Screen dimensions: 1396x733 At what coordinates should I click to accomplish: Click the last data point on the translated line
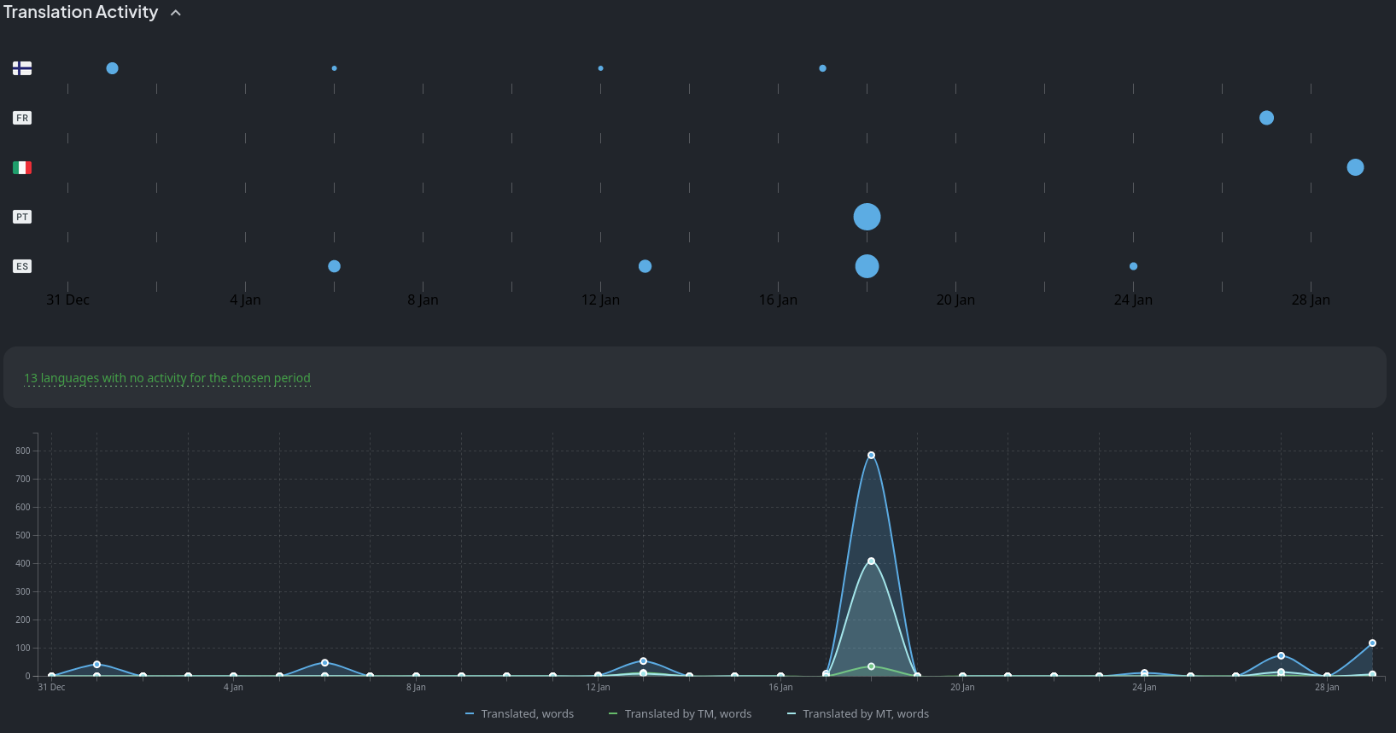coord(1372,643)
